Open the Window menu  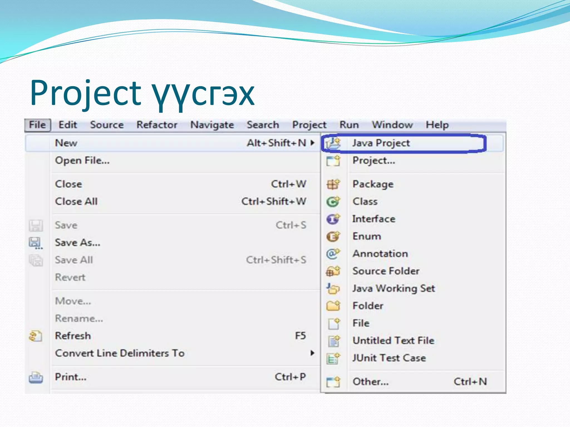point(392,125)
